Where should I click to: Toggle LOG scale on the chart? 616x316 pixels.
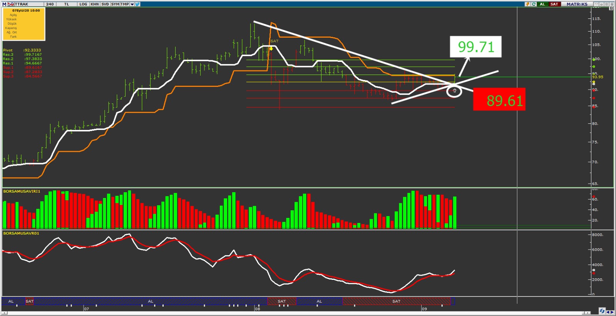[x=83, y=4]
